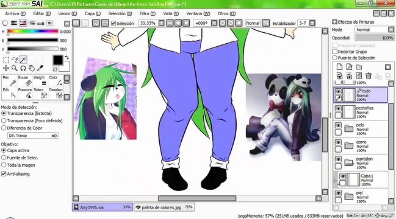Choose the Select linework tool
This screenshot has height=219, width=396.
click(40, 93)
